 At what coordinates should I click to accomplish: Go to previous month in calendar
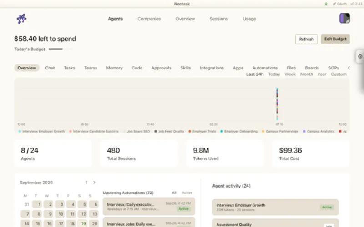point(86,183)
